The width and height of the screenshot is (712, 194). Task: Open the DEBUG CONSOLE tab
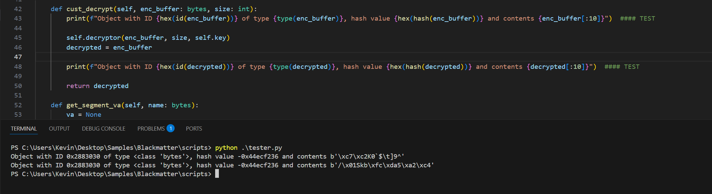(103, 129)
